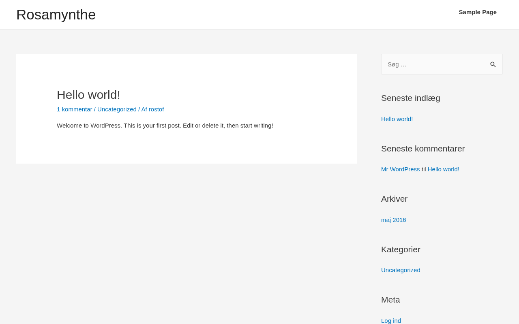Open Hello world! under Seneste indlæg
Screen dimensions: 519x324
397,119
